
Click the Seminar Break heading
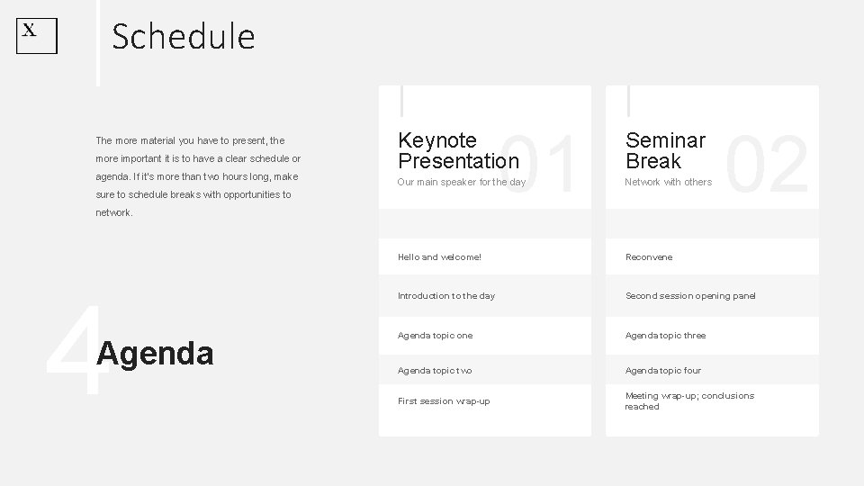665,150
